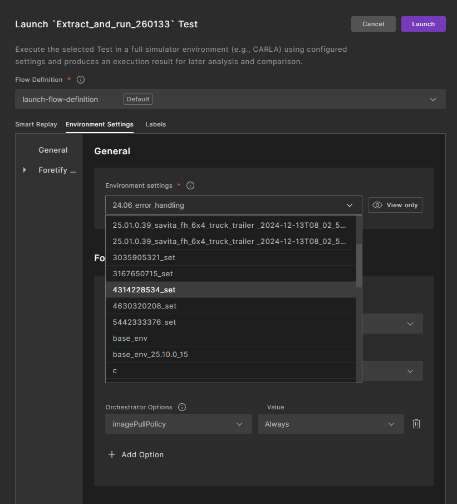Click the dropdown list scrollbar thumb
The height and width of the screenshot is (504, 457).
tap(359, 265)
